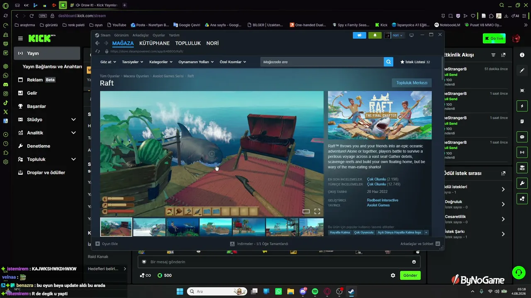
Task: Open Discord sidebar shortcut in browser
Action: pos(5,84)
